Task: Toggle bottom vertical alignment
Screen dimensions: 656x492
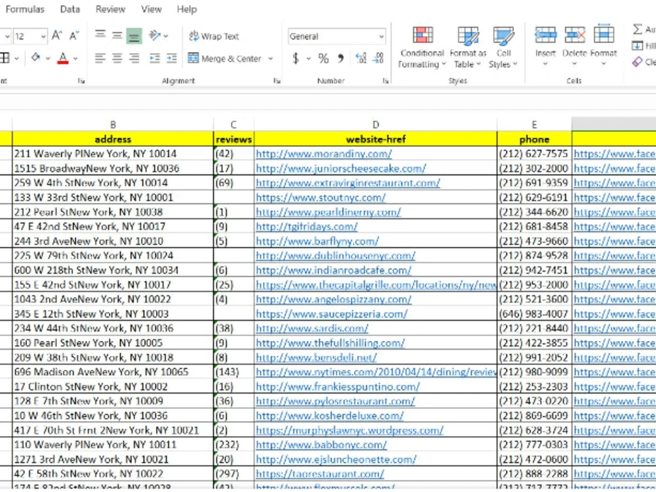Action: pyautogui.click(x=134, y=36)
